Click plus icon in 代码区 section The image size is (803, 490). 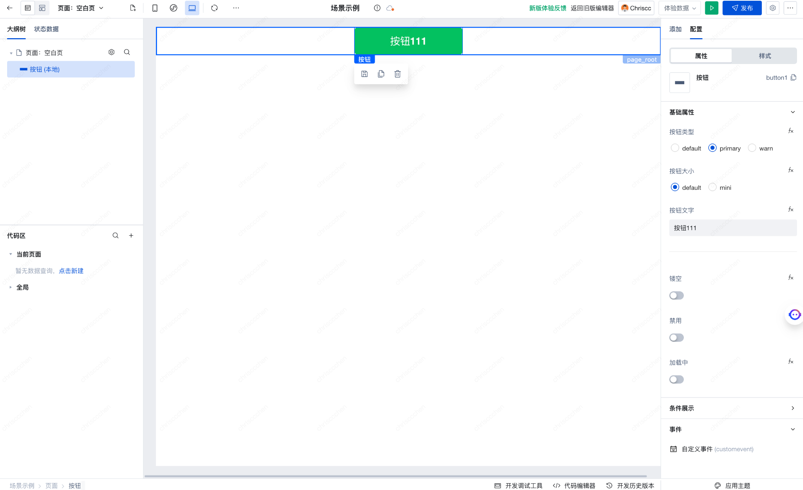[131, 235]
